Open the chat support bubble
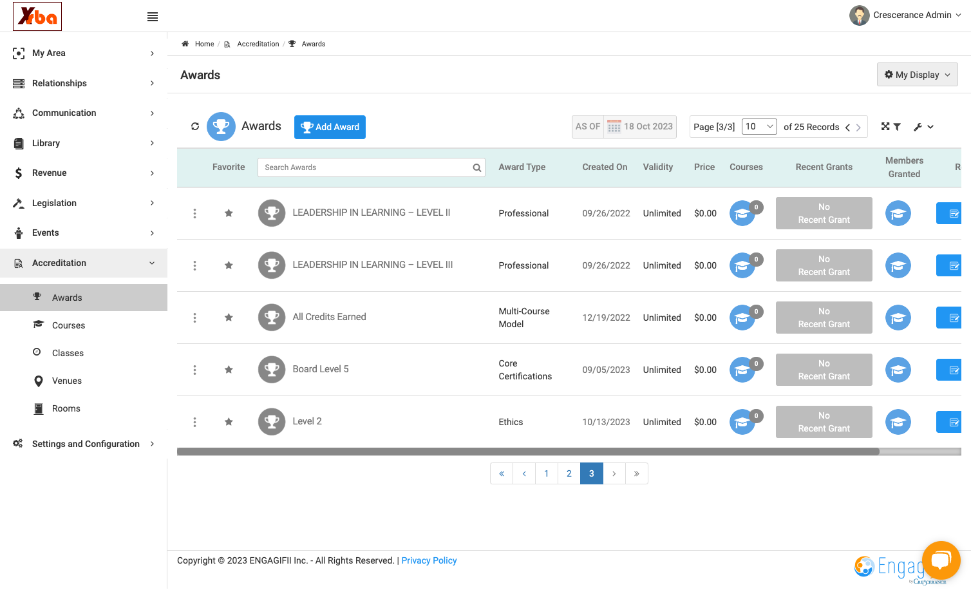The image size is (971, 590). coord(941,560)
